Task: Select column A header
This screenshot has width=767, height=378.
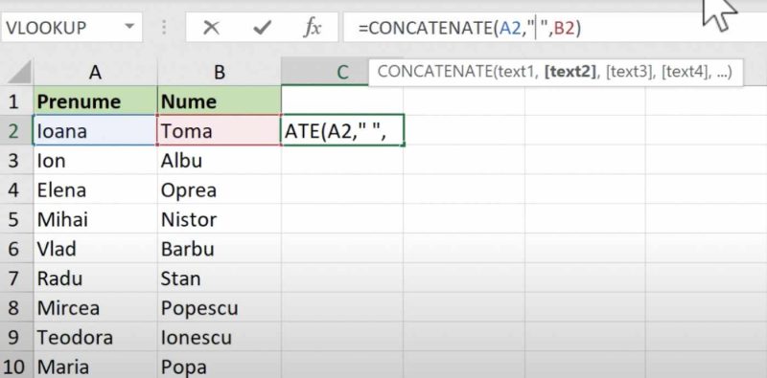Action: click(x=95, y=73)
